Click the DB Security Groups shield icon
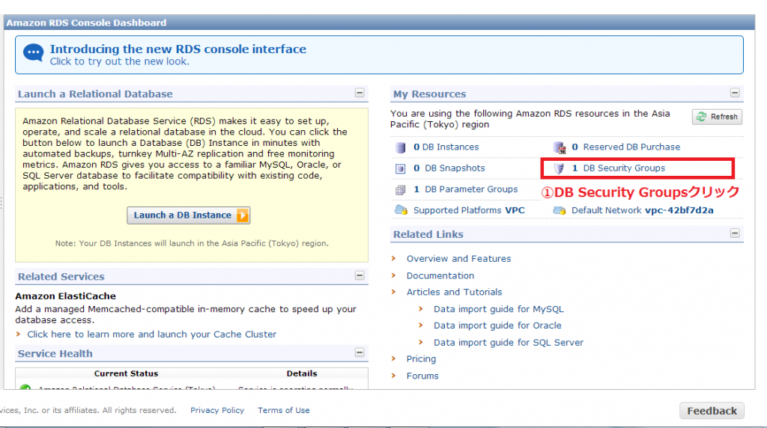 (559, 168)
